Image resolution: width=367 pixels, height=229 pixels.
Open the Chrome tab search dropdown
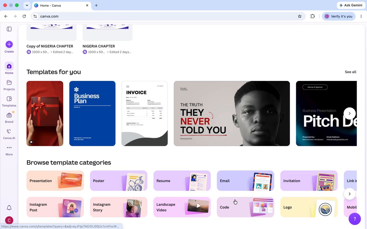27,5
